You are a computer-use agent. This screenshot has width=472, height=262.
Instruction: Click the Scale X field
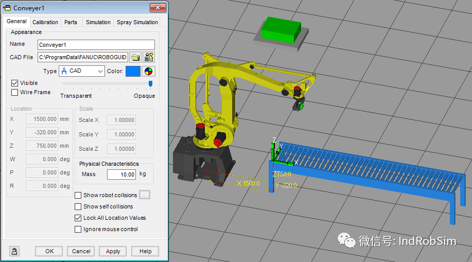click(121, 120)
